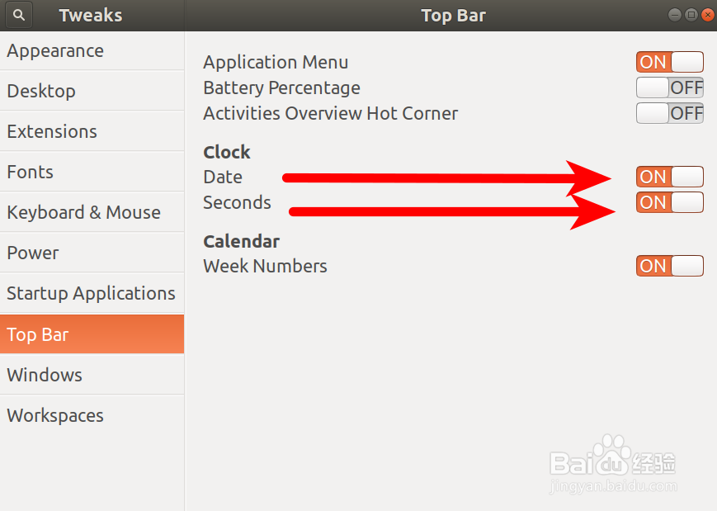
Task: Disable the clock Seconds switch
Action: click(670, 202)
